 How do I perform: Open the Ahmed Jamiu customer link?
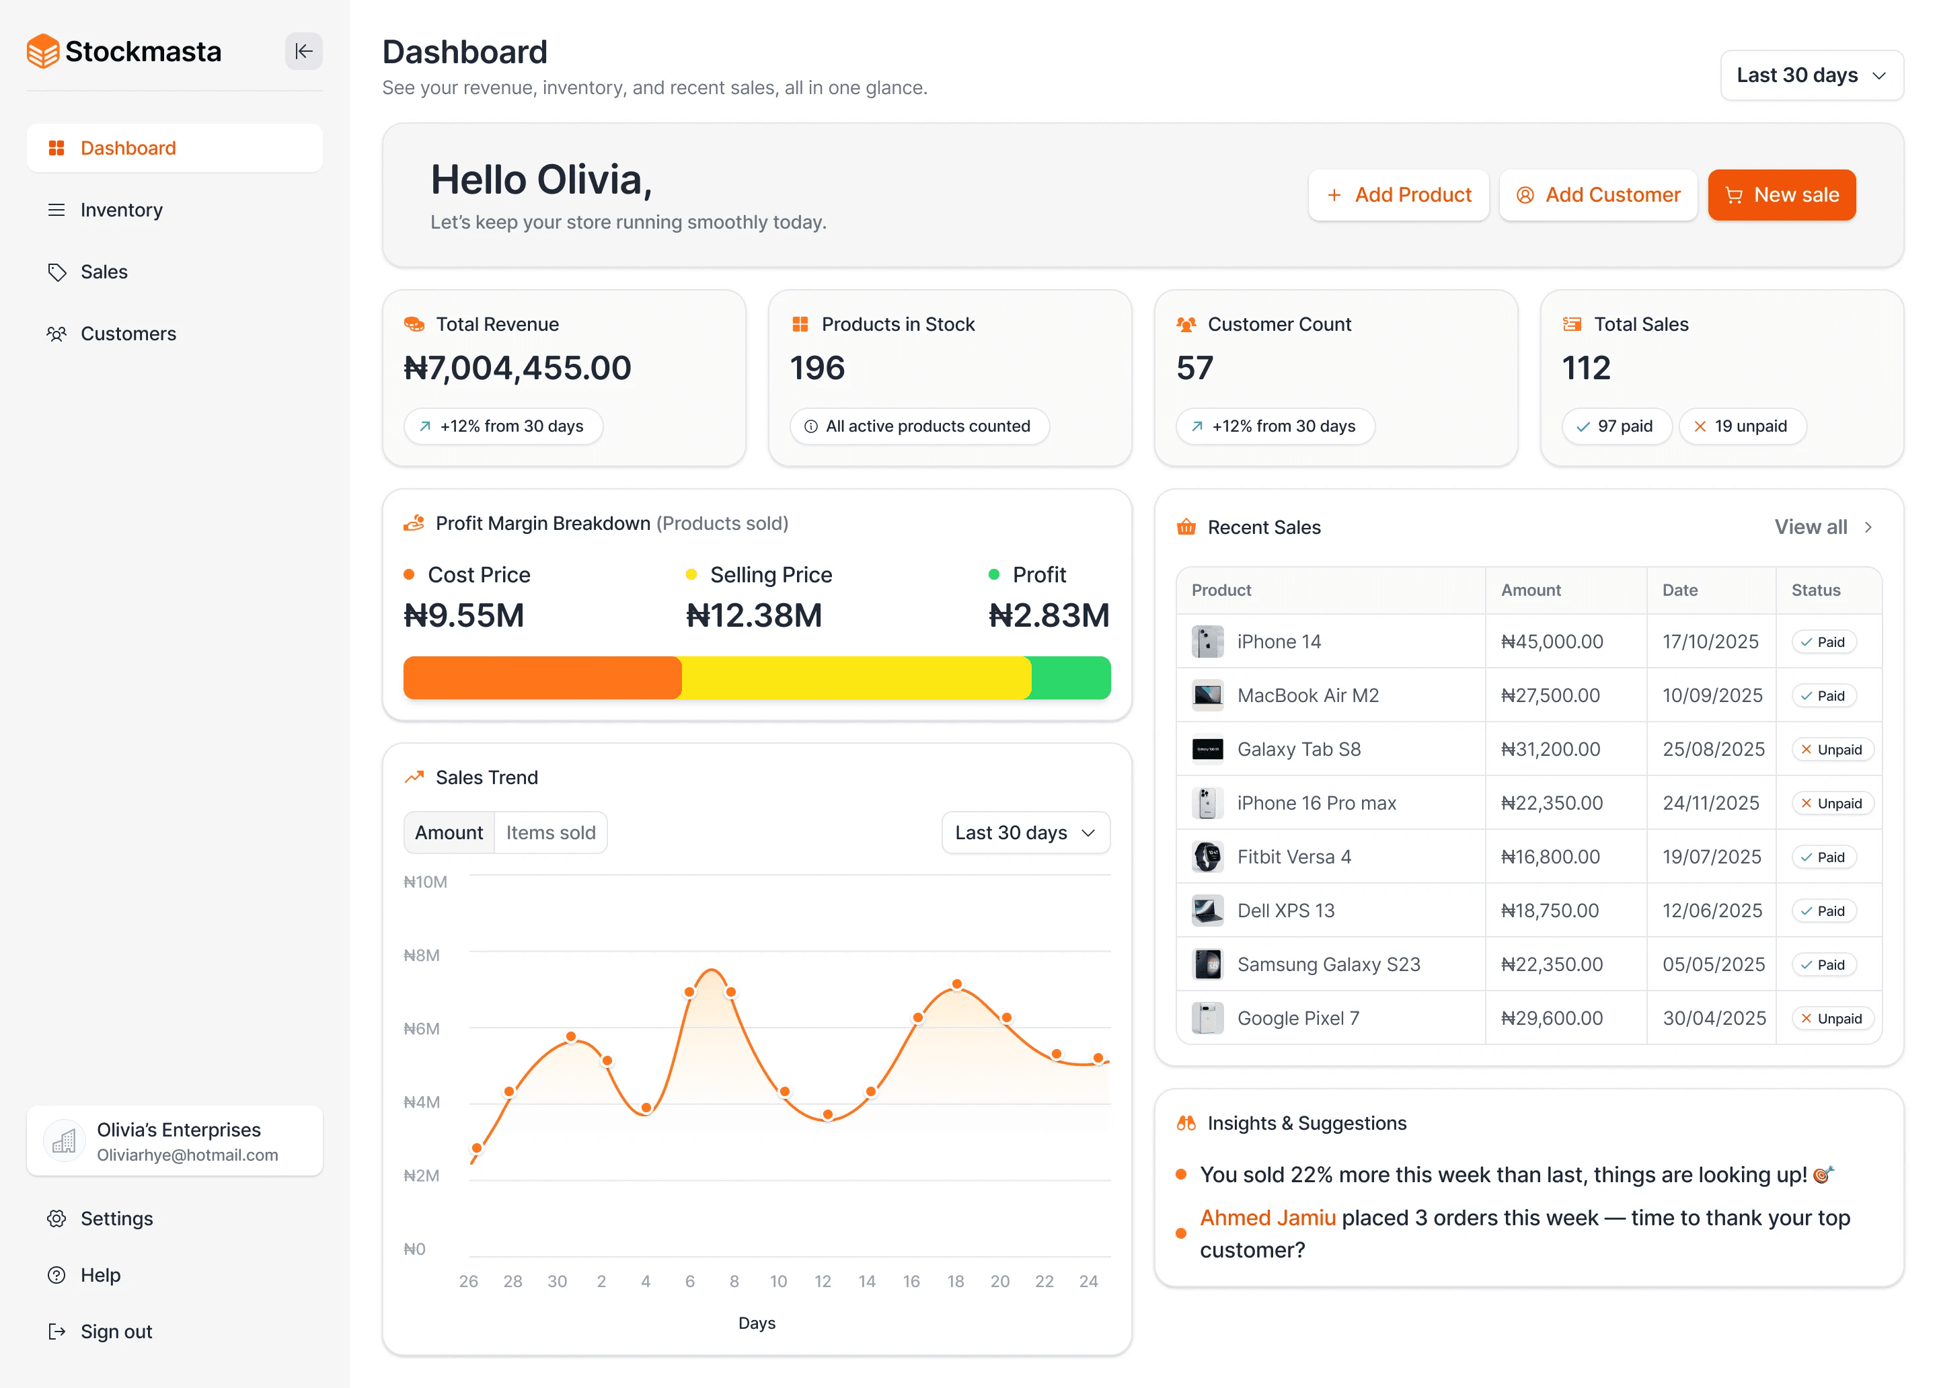click(1267, 1218)
